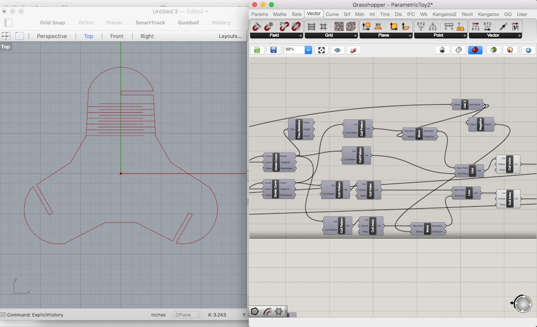
Task: Click the Deconstruct Point icon in the Point panel
Action: click(x=433, y=26)
